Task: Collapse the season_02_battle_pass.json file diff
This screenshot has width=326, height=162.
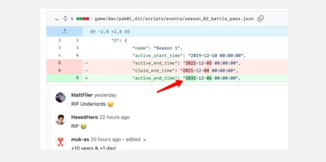Action: point(57,19)
